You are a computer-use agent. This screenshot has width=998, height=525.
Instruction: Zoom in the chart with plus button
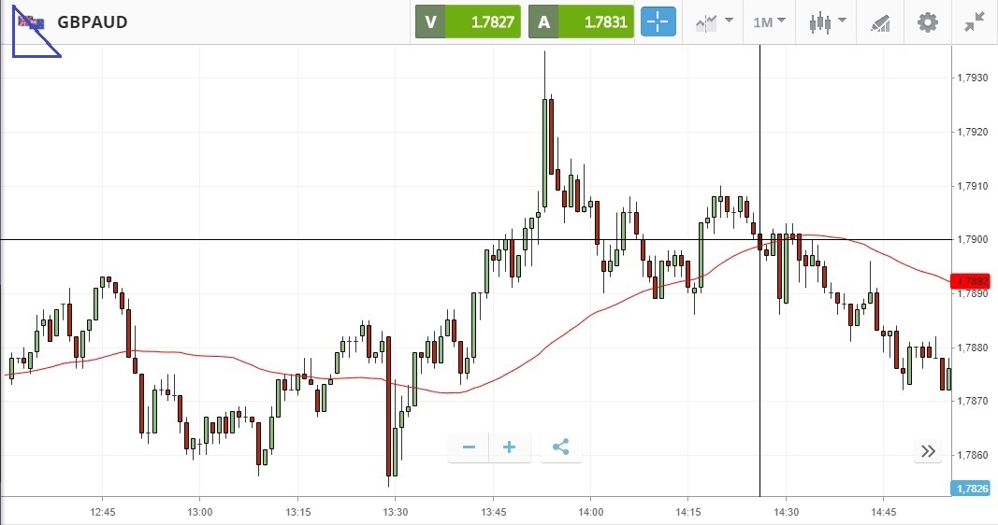[x=510, y=447]
